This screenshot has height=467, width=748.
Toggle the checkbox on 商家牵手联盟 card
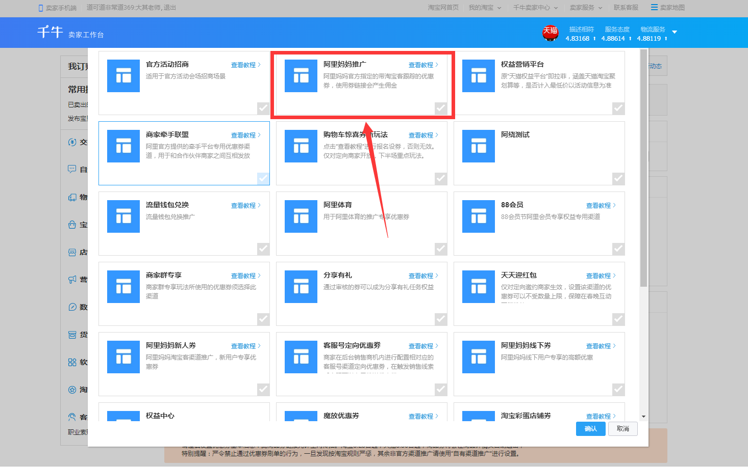tap(263, 179)
